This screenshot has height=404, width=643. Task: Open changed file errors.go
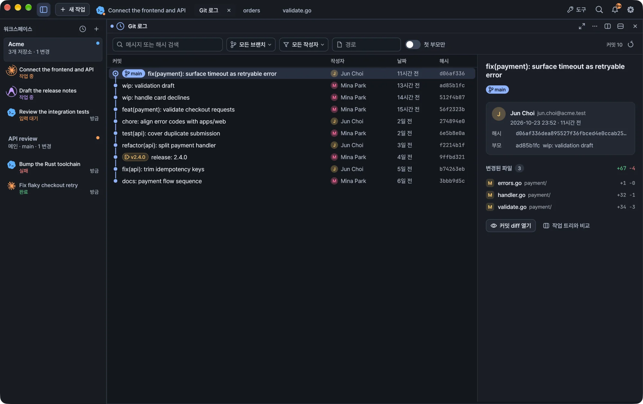tap(560, 183)
